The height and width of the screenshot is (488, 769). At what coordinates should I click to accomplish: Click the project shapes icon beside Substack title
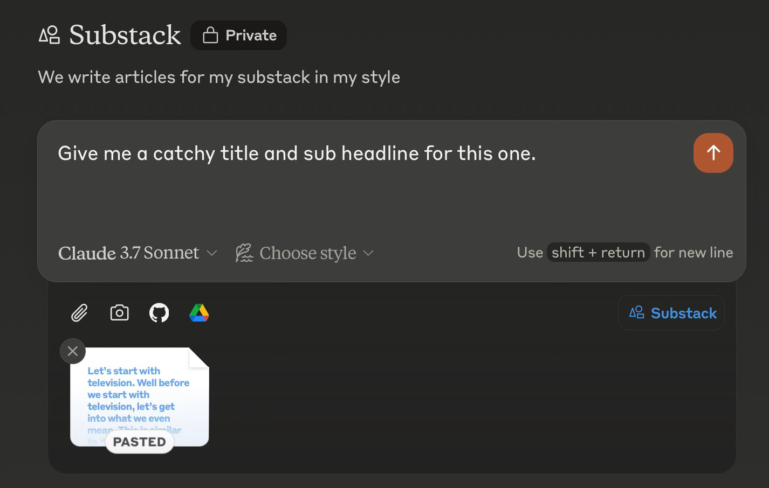pyautogui.click(x=49, y=36)
